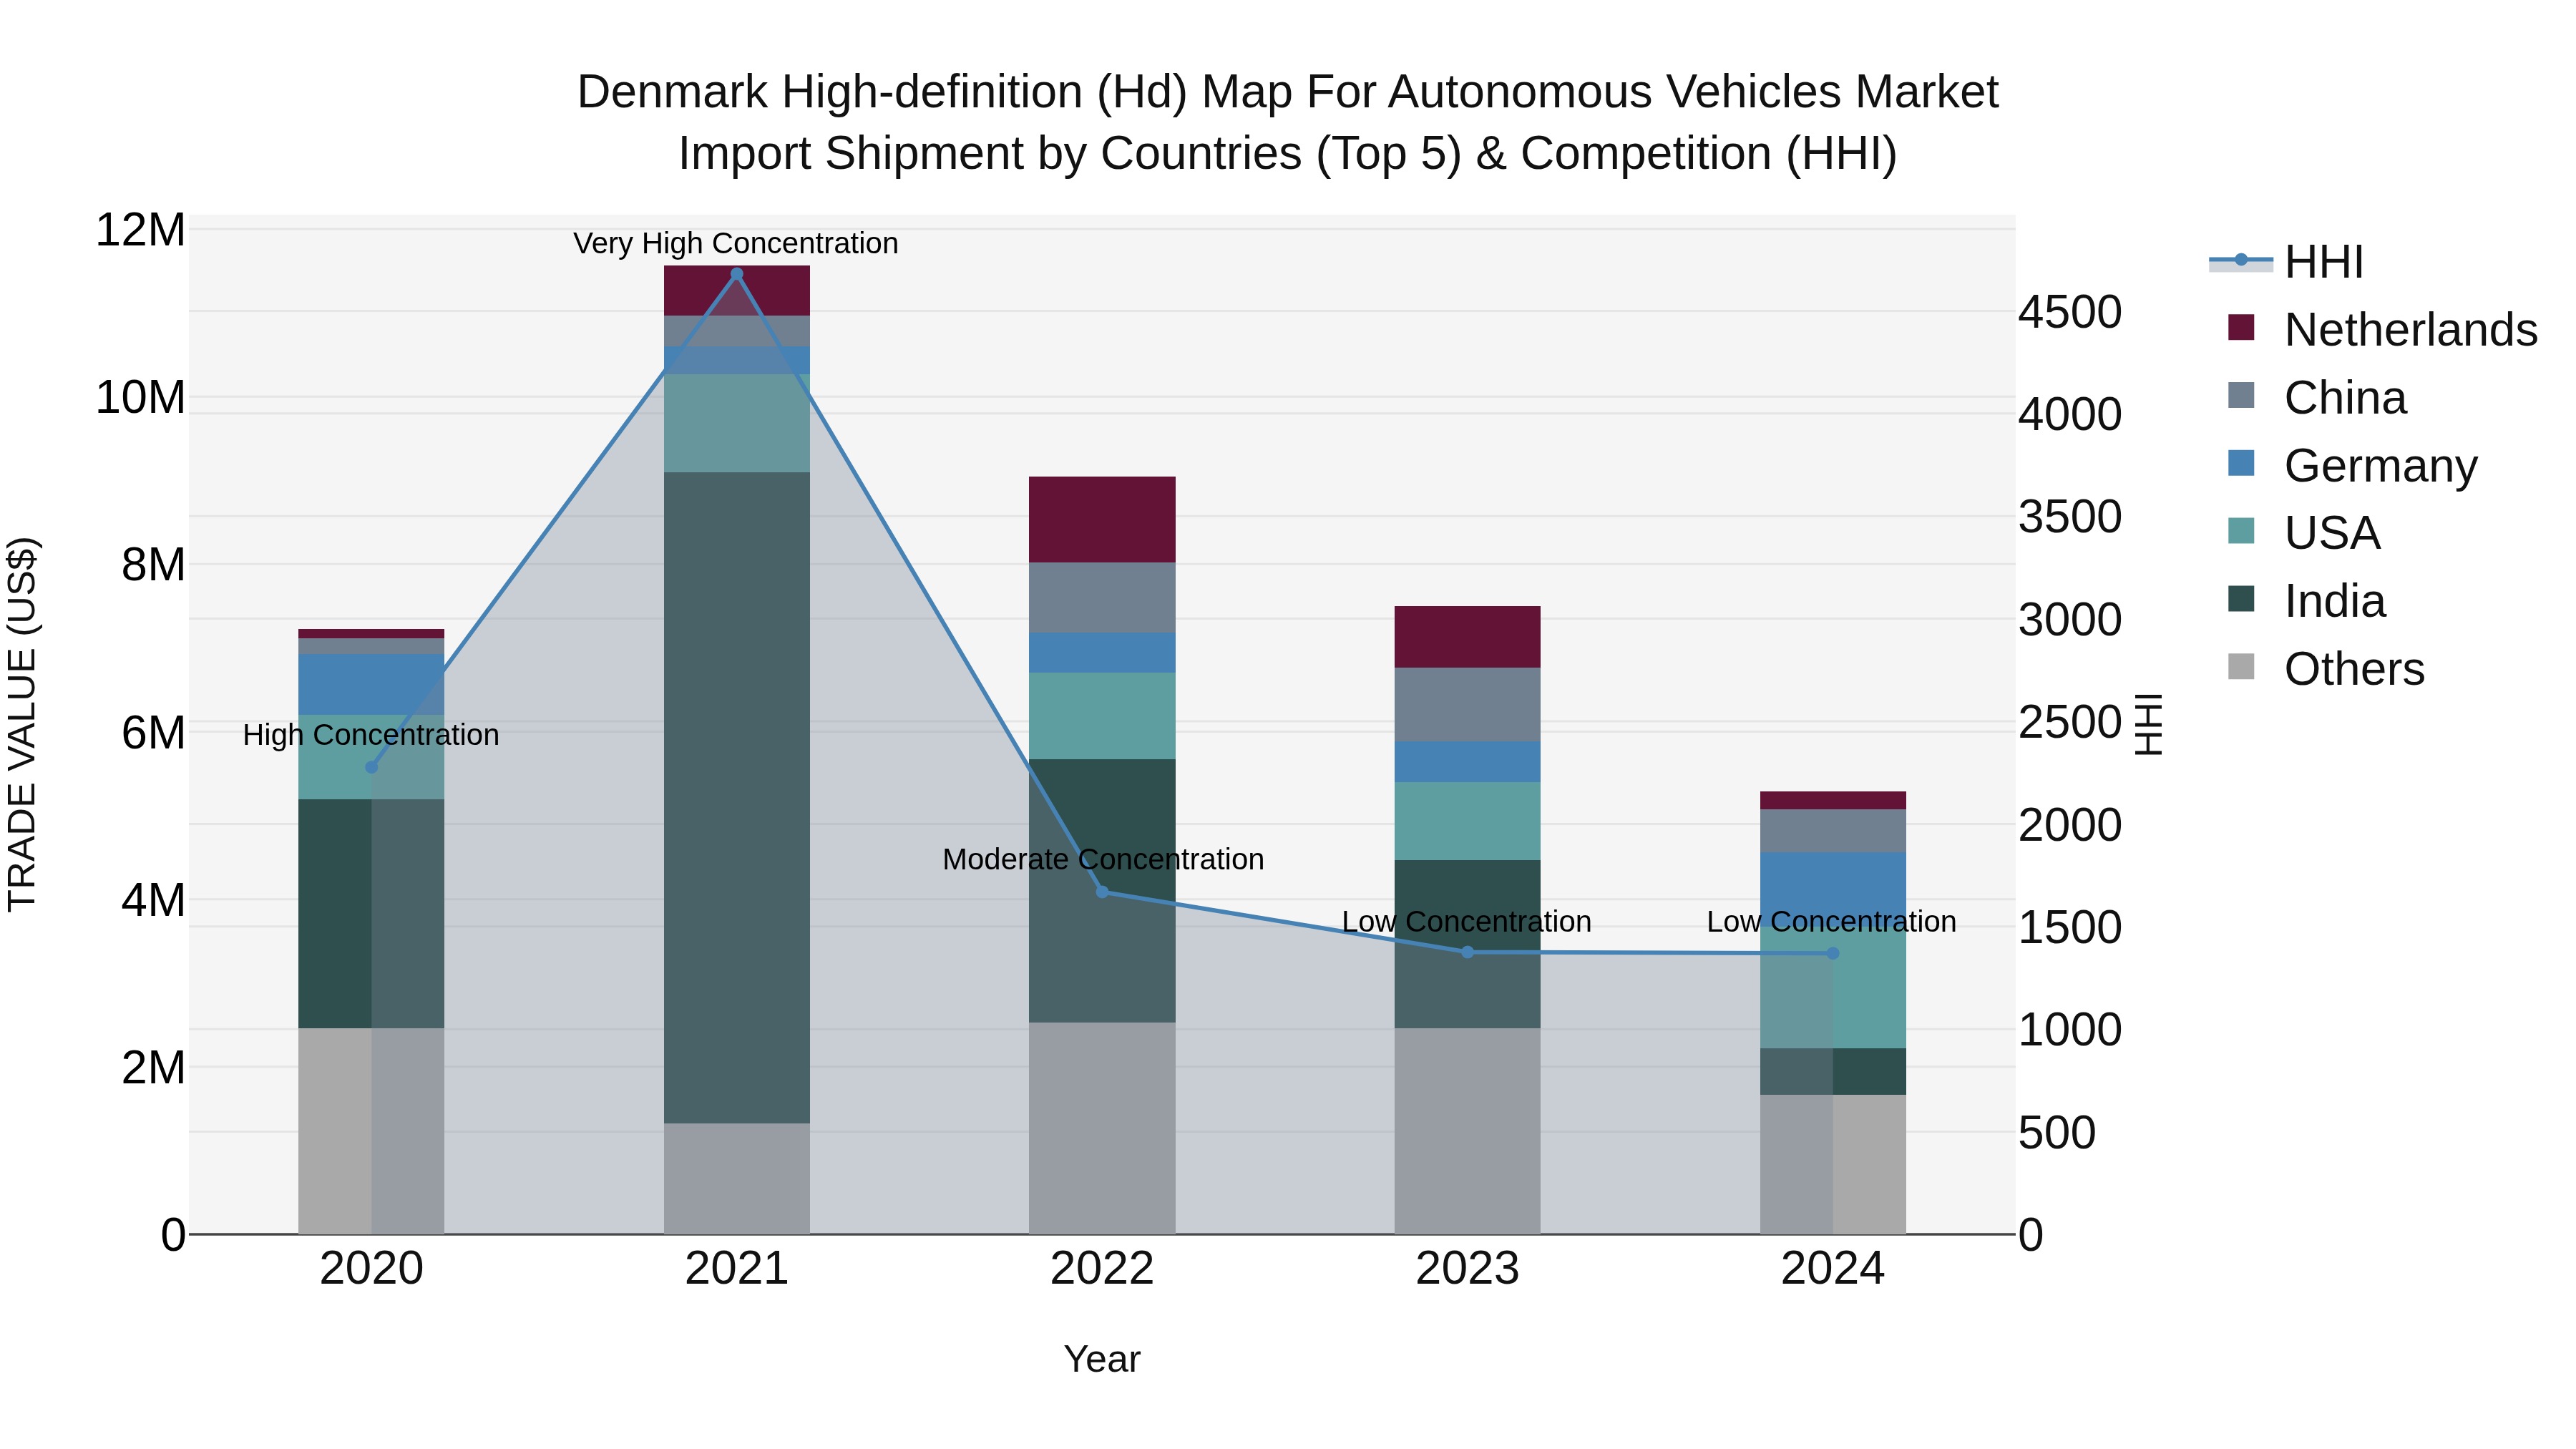Click the 1500 tick on the HHI axis
Image resolution: width=2576 pixels, height=1449 pixels.
pyautogui.click(x=2070, y=927)
